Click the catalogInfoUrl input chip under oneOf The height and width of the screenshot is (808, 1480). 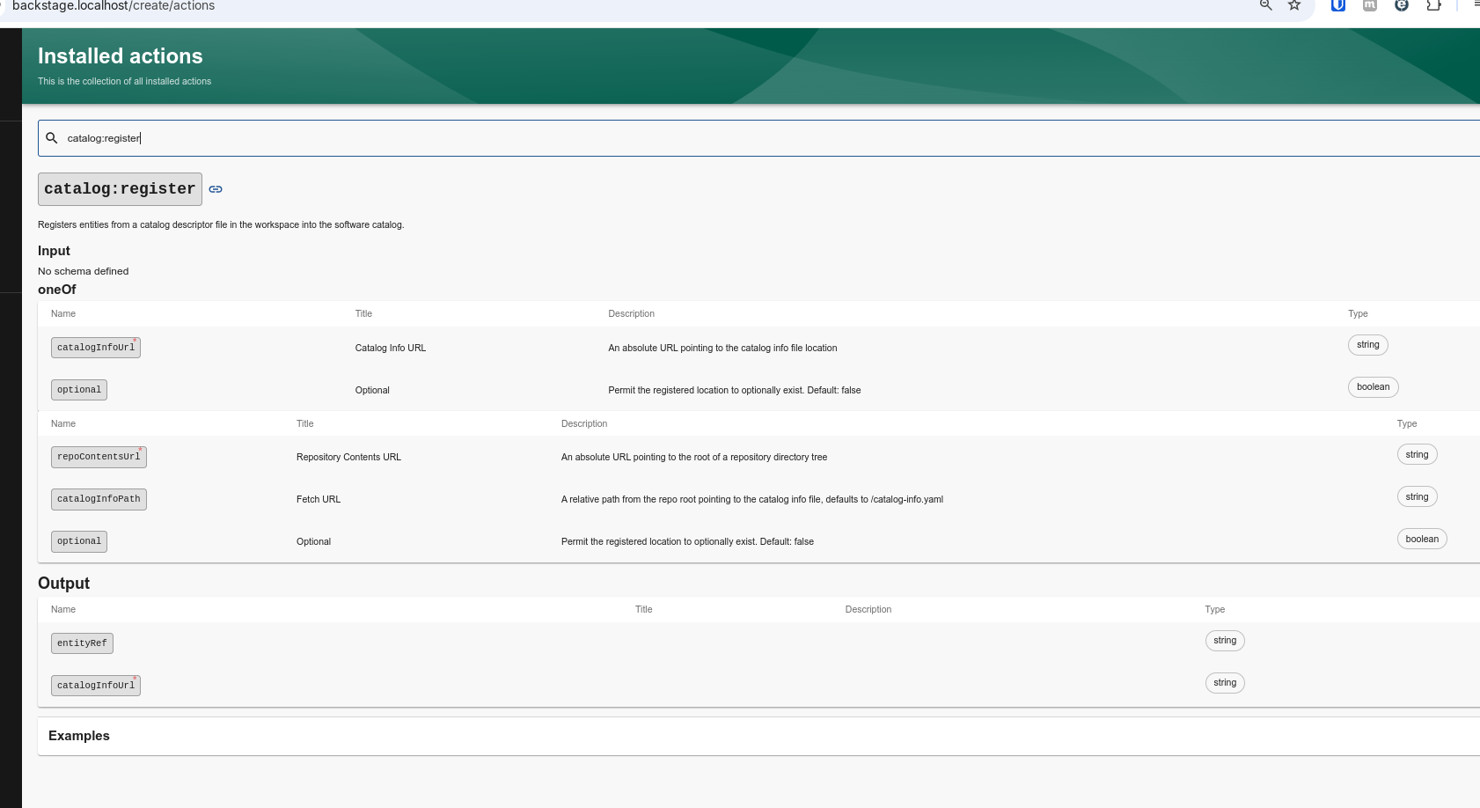tap(96, 348)
